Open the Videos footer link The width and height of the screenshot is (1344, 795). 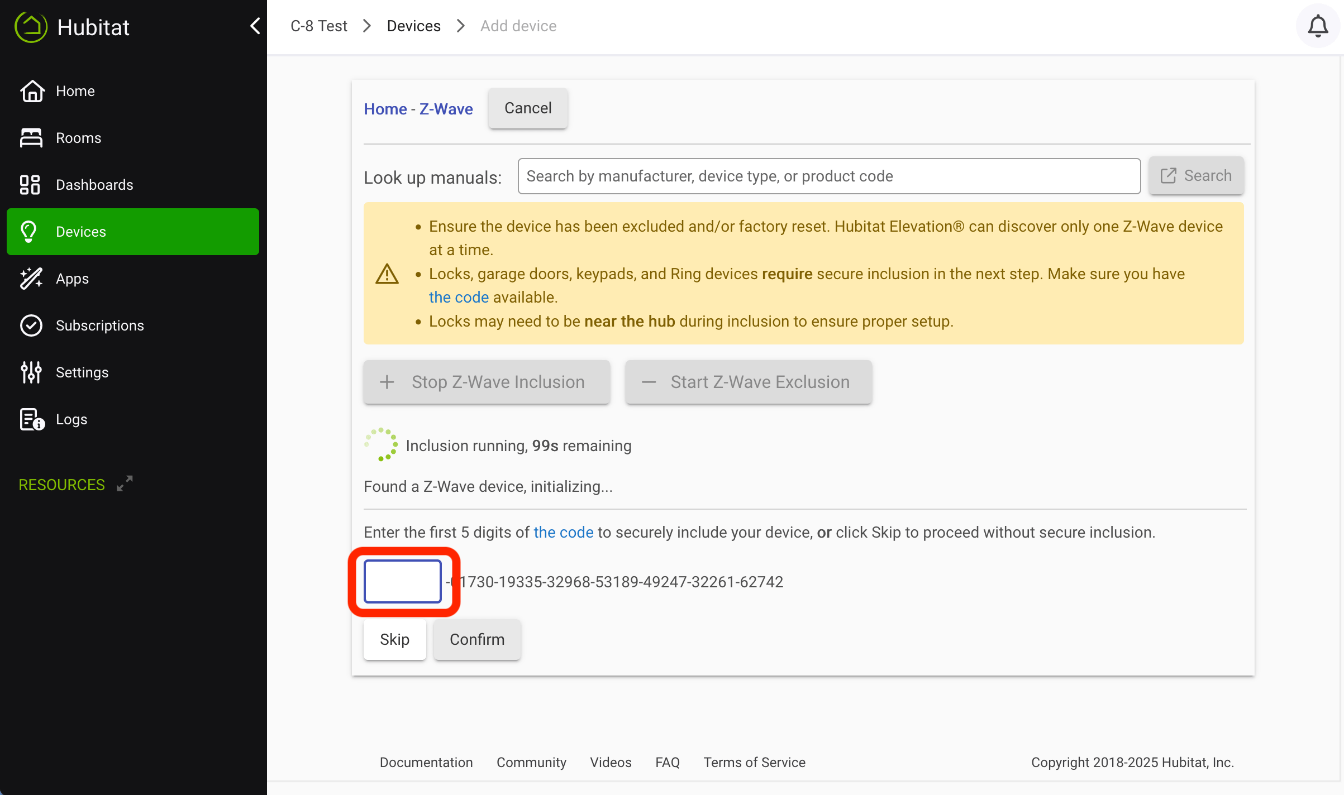point(611,762)
